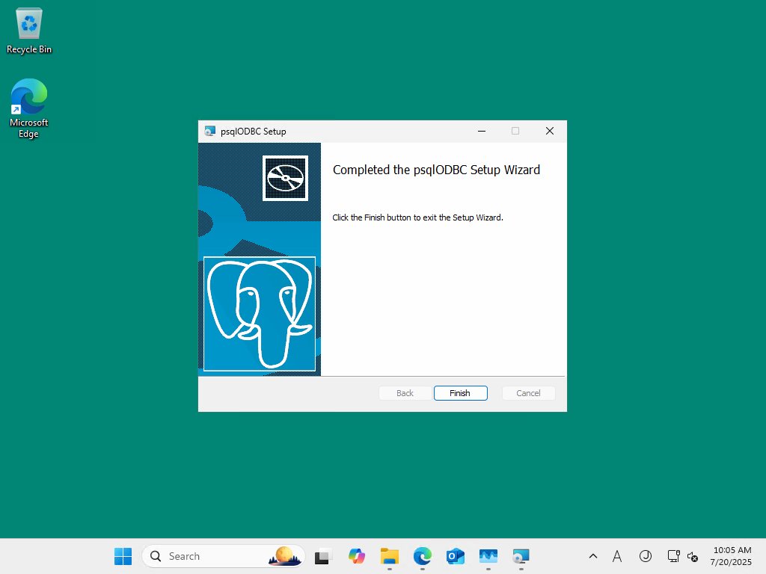Open Microsoft Edge from the taskbar
Screen dimensions: 766x574
coord(423,556)
